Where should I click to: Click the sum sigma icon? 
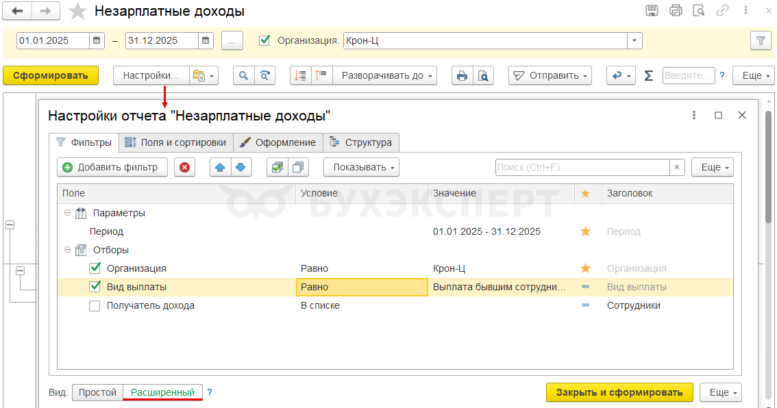[x=648, y=75]
